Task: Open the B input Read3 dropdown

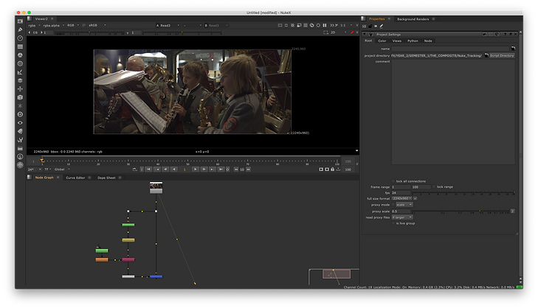Action: click(216, 25)
